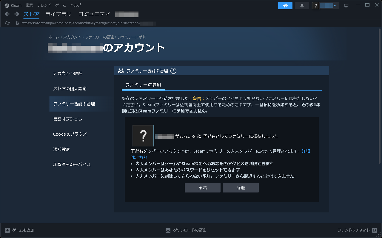Open the notifications bell
The height and width of the screenshot is (238, 382).
pyautogui.click(x=302, y=5)
